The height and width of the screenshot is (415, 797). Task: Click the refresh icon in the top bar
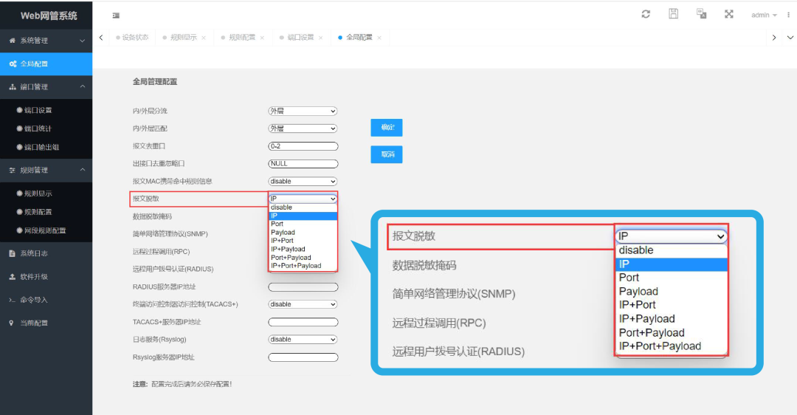646,14
